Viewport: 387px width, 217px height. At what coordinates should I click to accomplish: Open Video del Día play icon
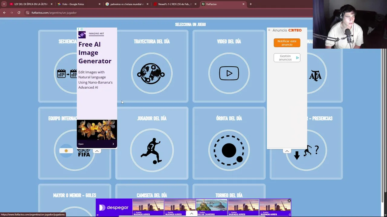229,74
